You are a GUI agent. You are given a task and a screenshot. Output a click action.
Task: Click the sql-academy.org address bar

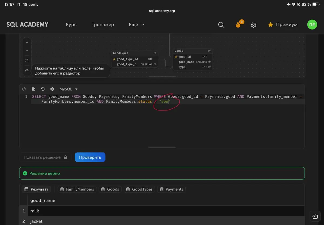pyautogui.click(x=162, y=11)
